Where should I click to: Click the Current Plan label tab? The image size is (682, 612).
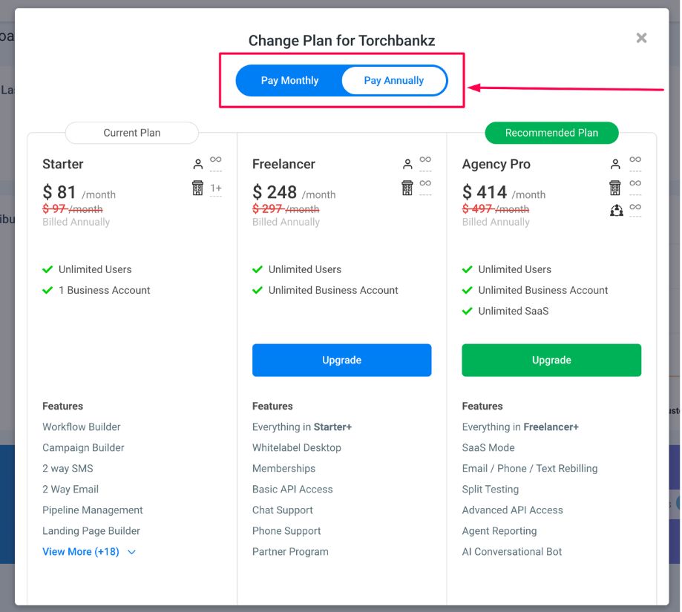(131, 133)
